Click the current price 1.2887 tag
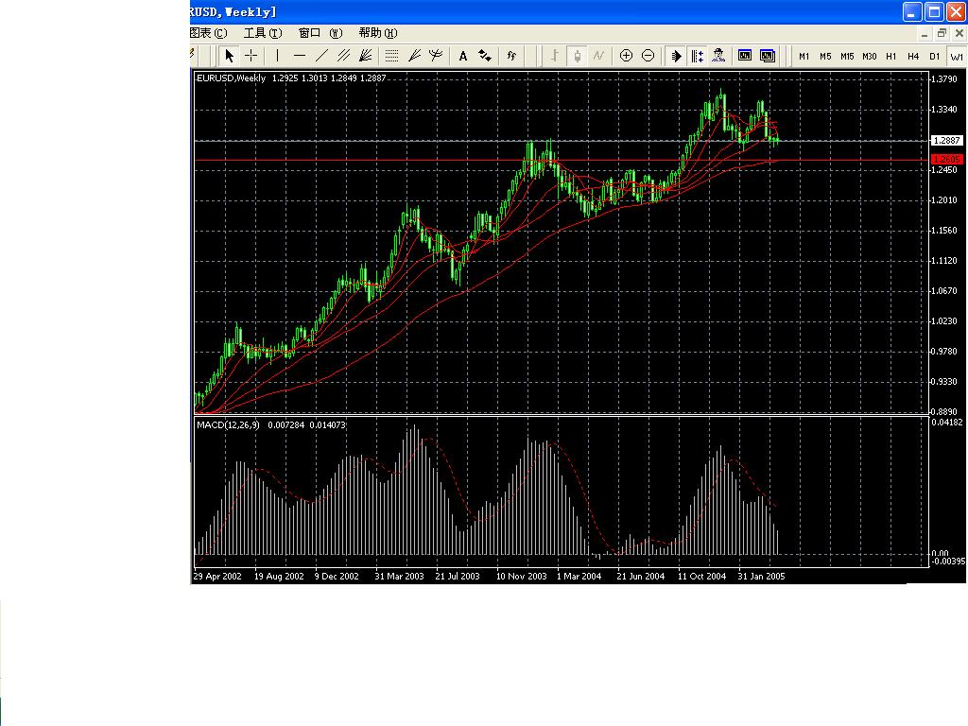 click(946, 140)
